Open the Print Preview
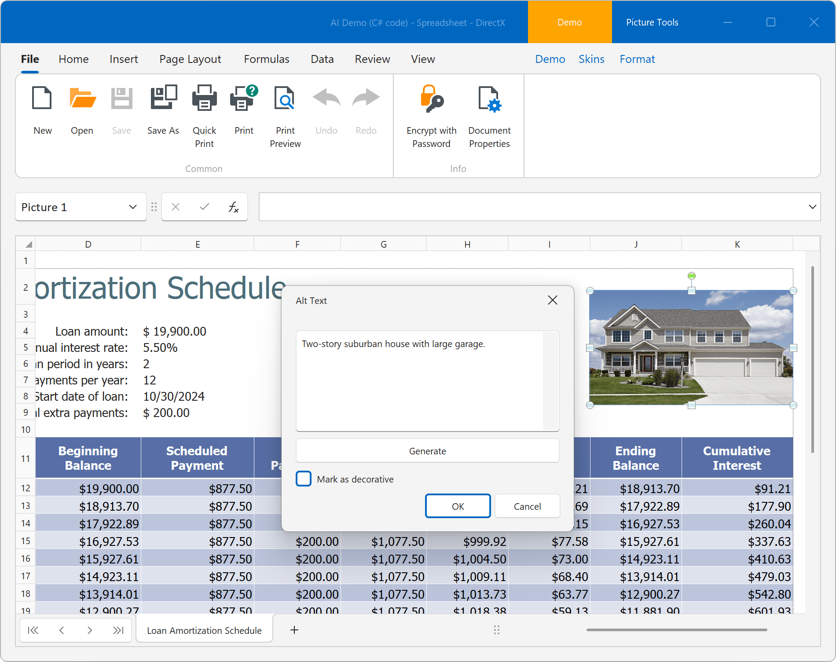 pos(285,110)
